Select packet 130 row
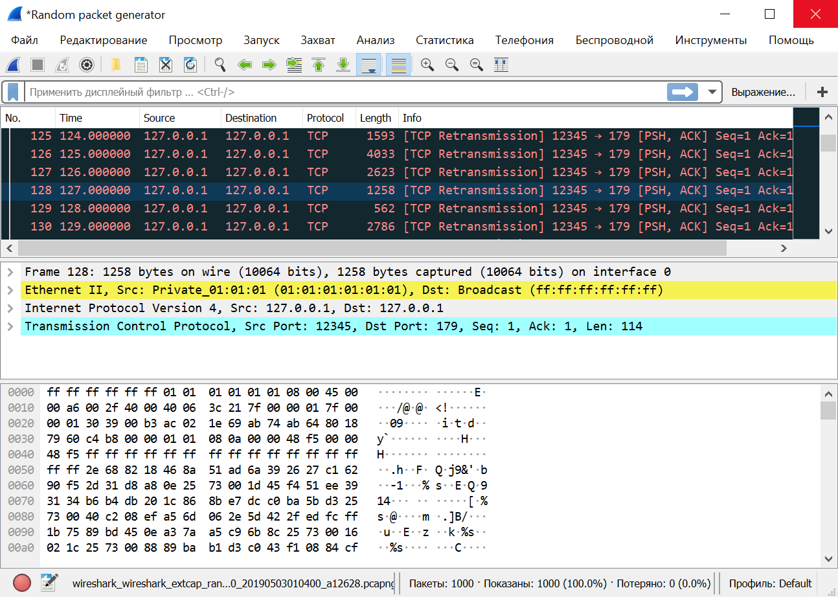 tap(397, 227)
